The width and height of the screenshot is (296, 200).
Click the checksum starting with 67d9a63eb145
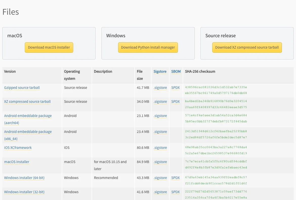(216, 180)
